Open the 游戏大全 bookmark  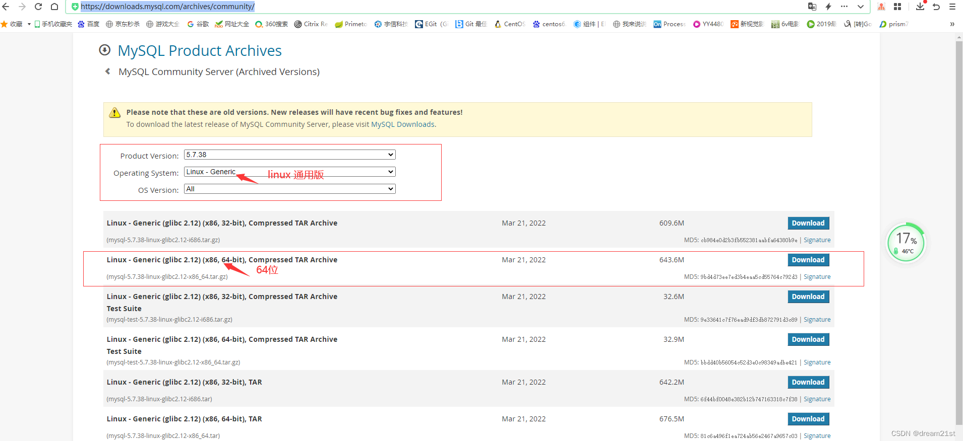163,24
